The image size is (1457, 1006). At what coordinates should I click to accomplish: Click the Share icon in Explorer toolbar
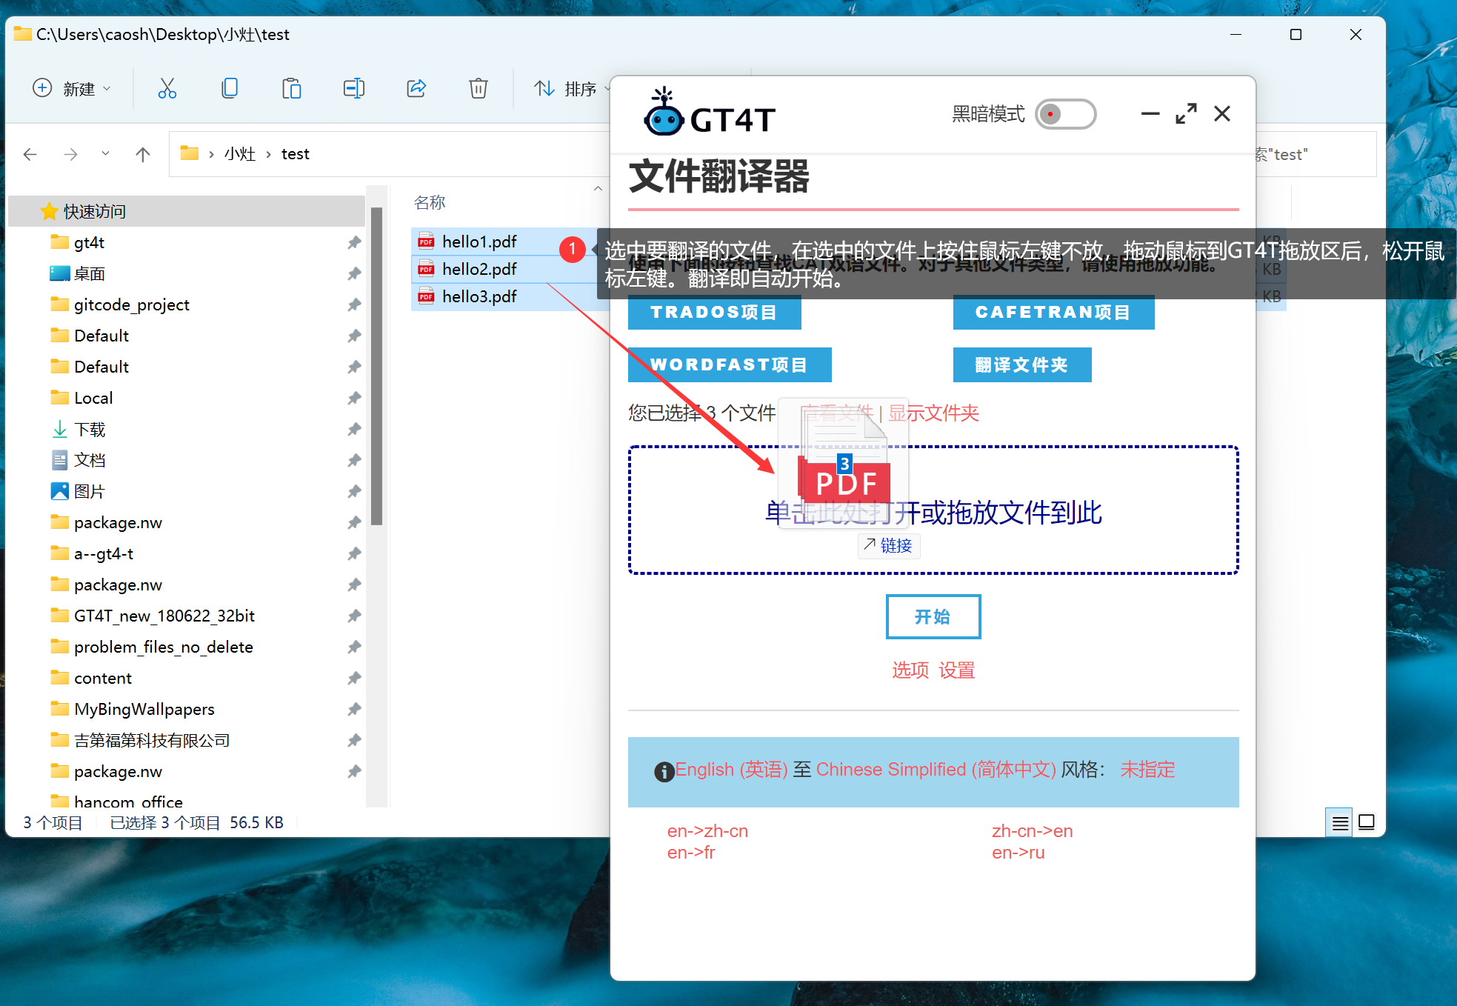[416, 89]
